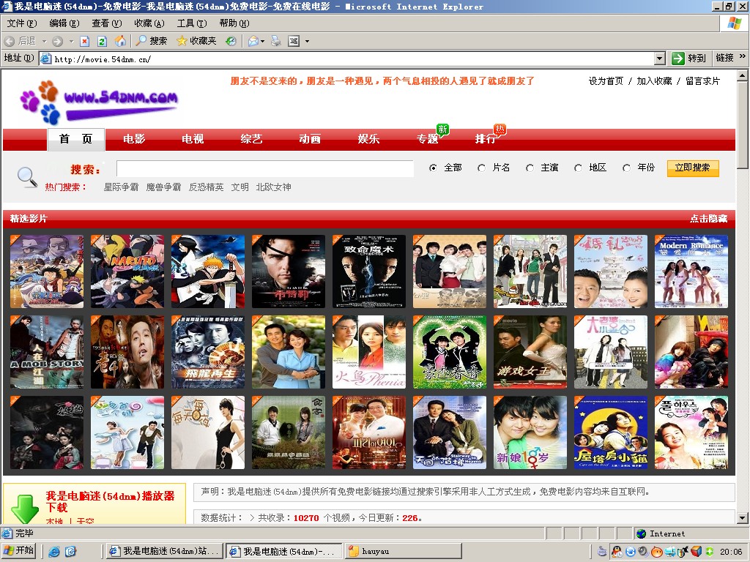Screen dimensions: 750x562
Task: Open the 工具(T) menu
Action: [192, 23]
